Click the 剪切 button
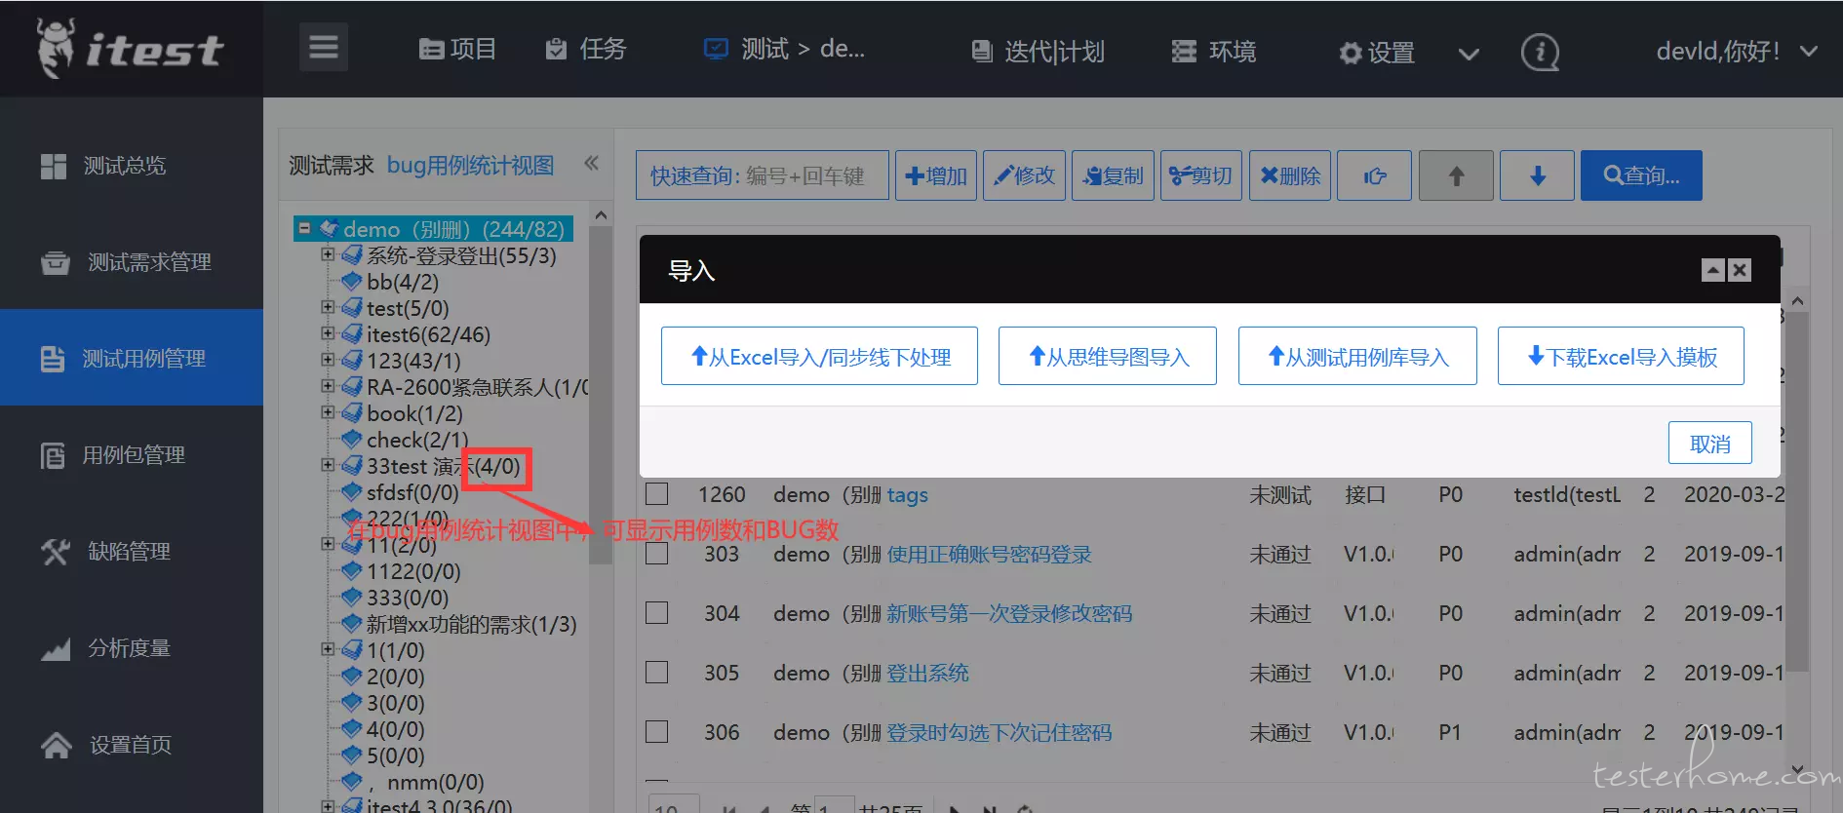Screen dimensions: 1843x813 click(1201, 175)
